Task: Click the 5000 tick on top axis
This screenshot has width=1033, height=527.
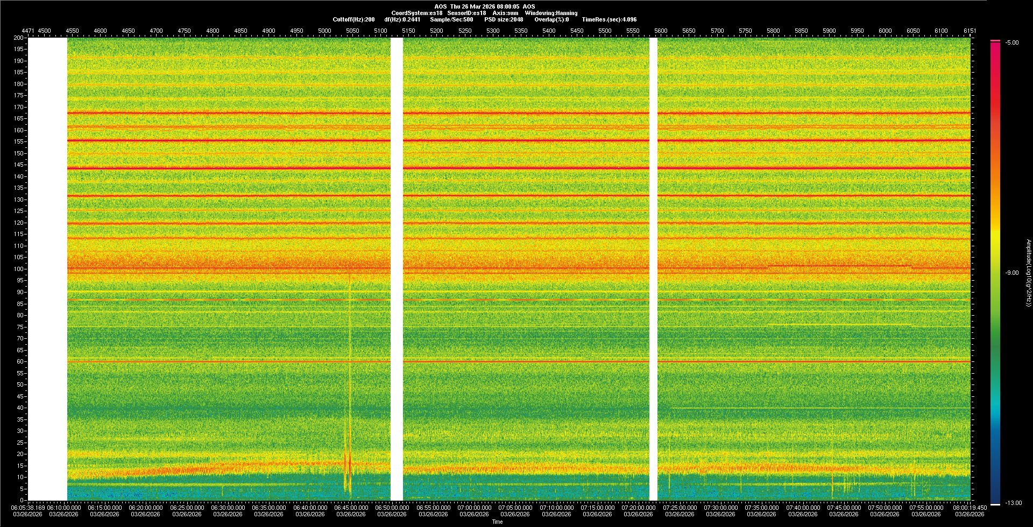Action: [x=324, y=31]
